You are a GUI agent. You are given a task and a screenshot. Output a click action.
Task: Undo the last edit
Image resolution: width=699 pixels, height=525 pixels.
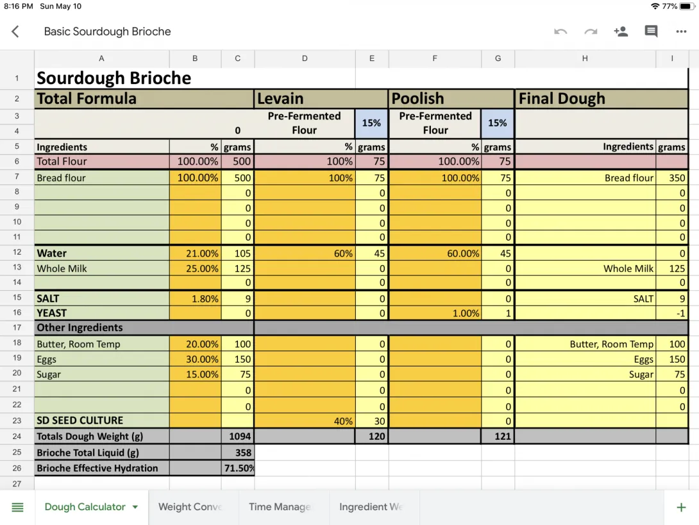click(560, 31)
